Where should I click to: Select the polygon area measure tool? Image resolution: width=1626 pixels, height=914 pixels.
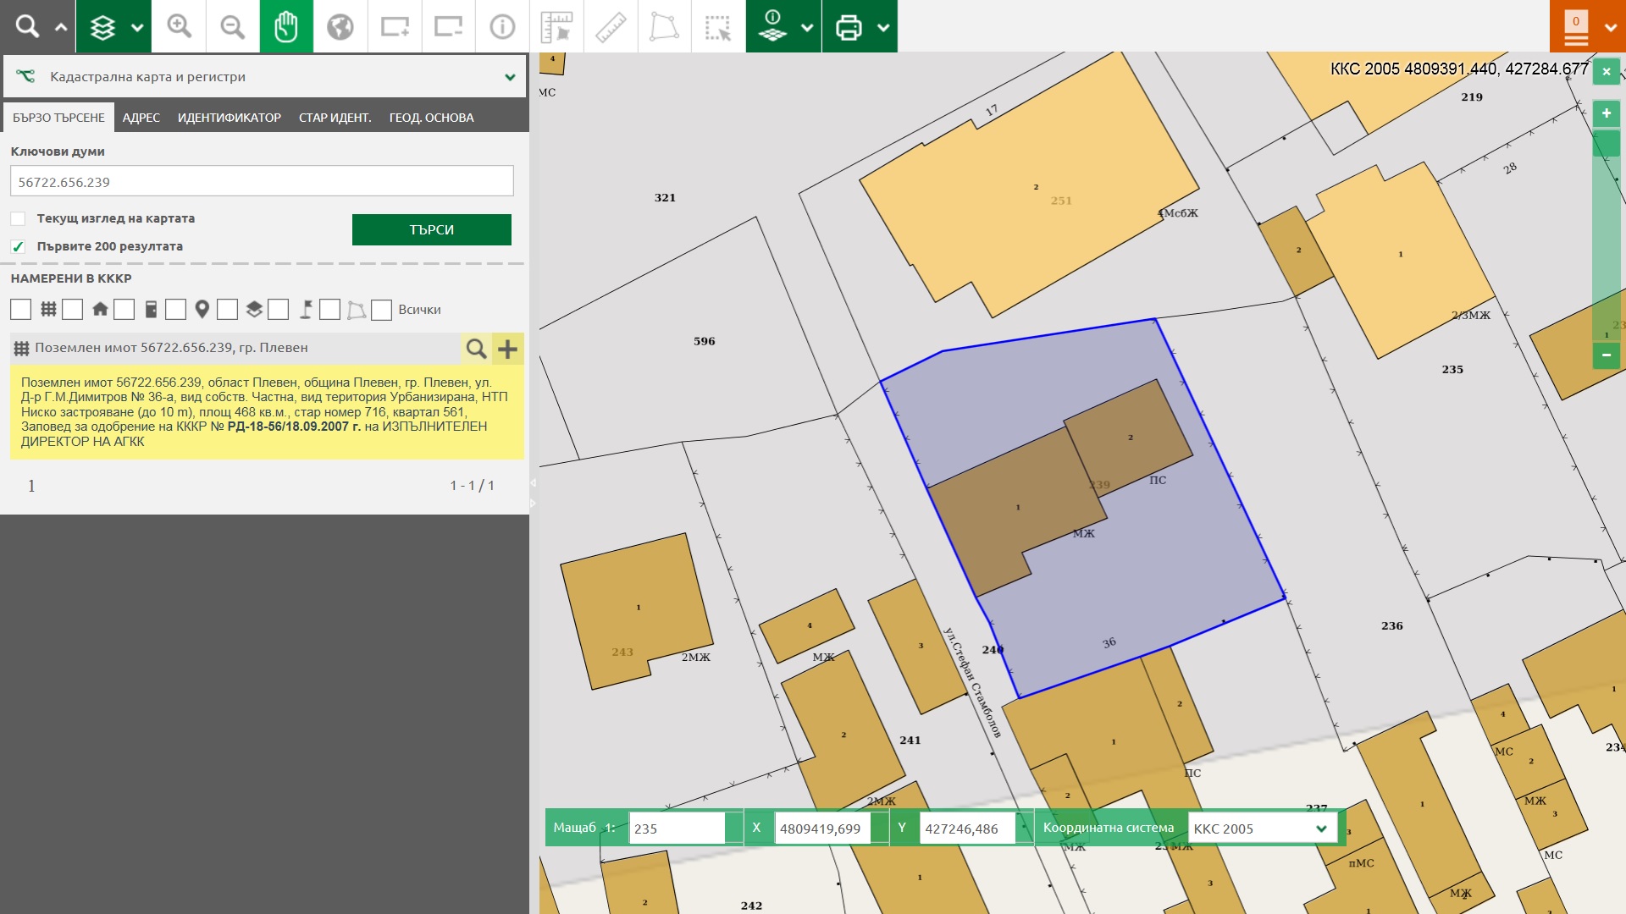point(664,26)
